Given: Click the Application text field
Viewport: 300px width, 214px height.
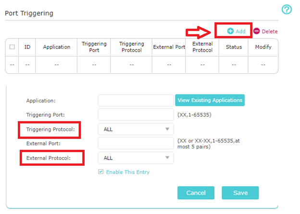Looking at the screenshot, I should (x=136, y=100).
